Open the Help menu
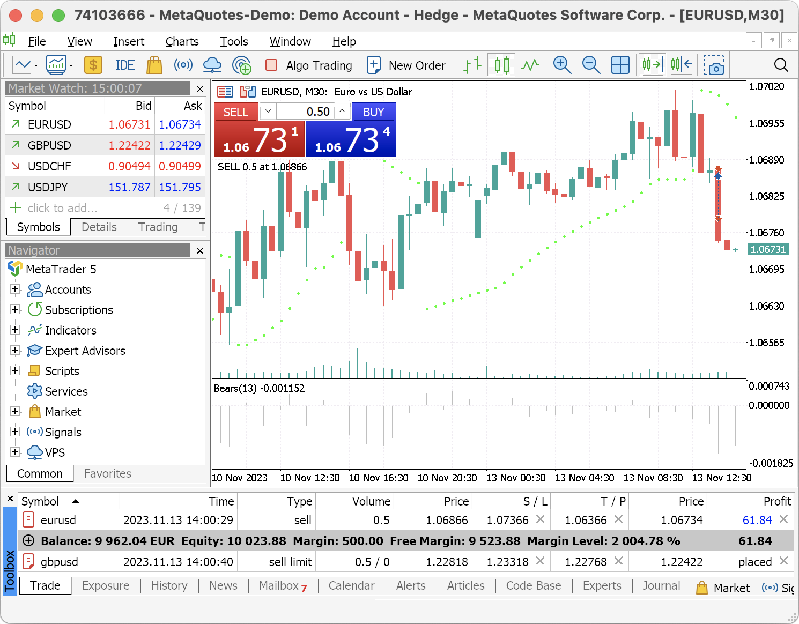Screen dimensions: 799x624 pyautogui.click(x=344, y=41)
